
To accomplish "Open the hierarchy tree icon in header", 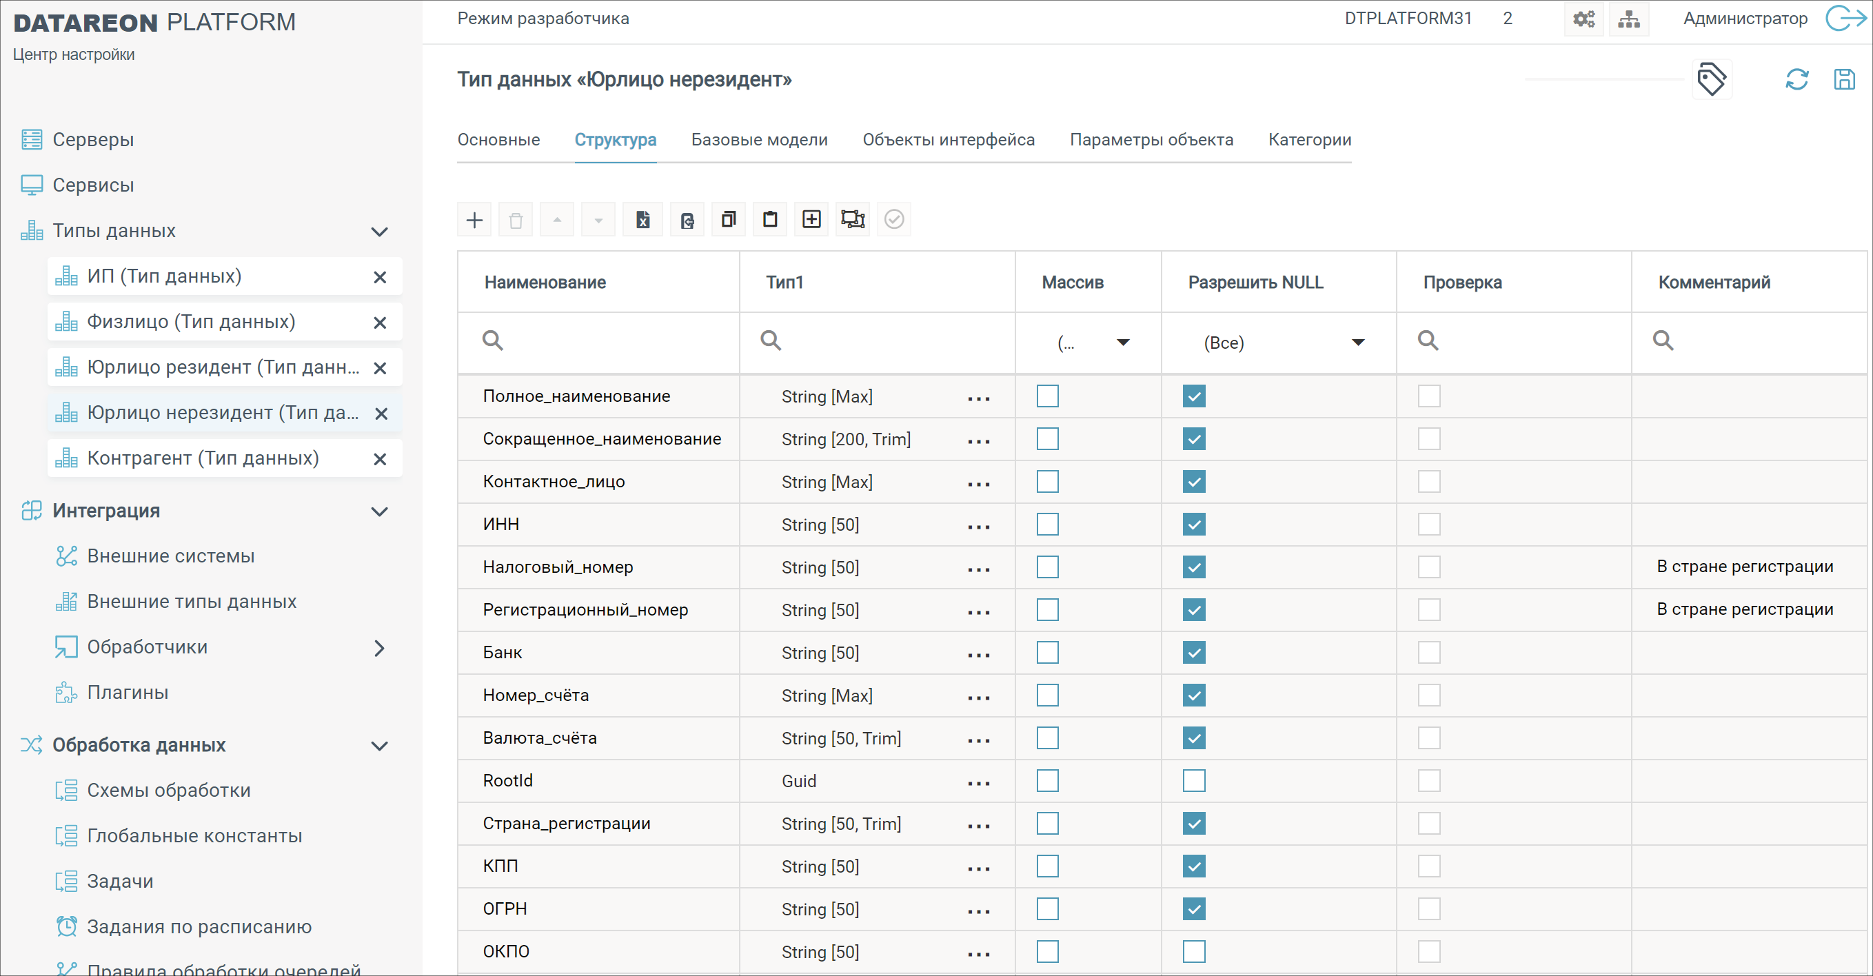I will [x=1629, y=19].
